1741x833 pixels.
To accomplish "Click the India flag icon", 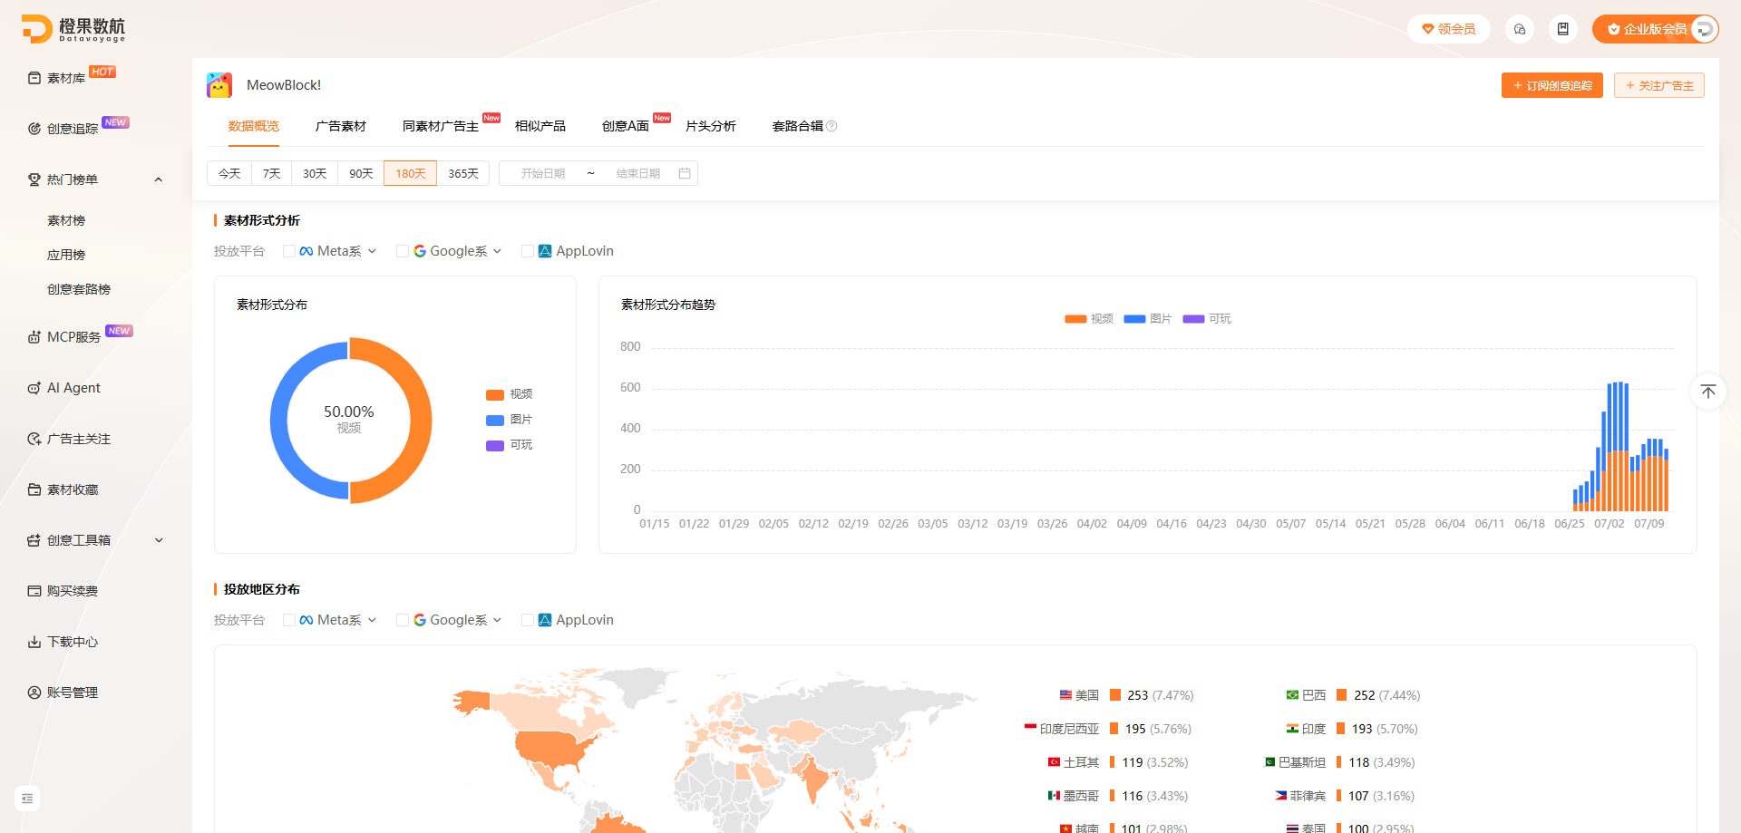I will [x=1292, y=729].
